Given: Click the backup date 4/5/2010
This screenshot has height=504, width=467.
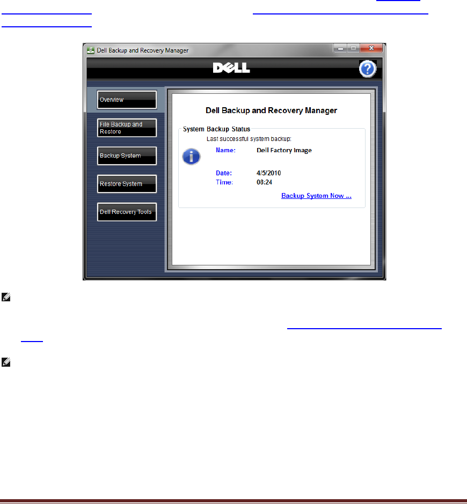Looking at the screenshot, I should (269, 173).
